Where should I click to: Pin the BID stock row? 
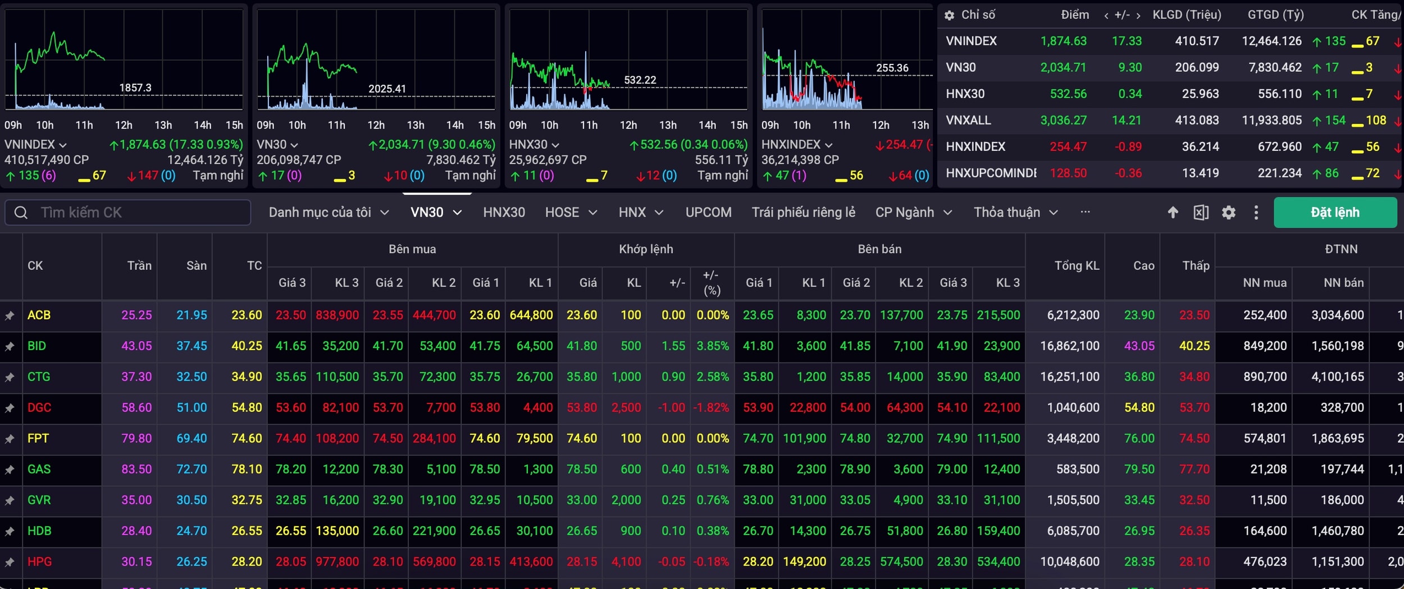(10, 347)
